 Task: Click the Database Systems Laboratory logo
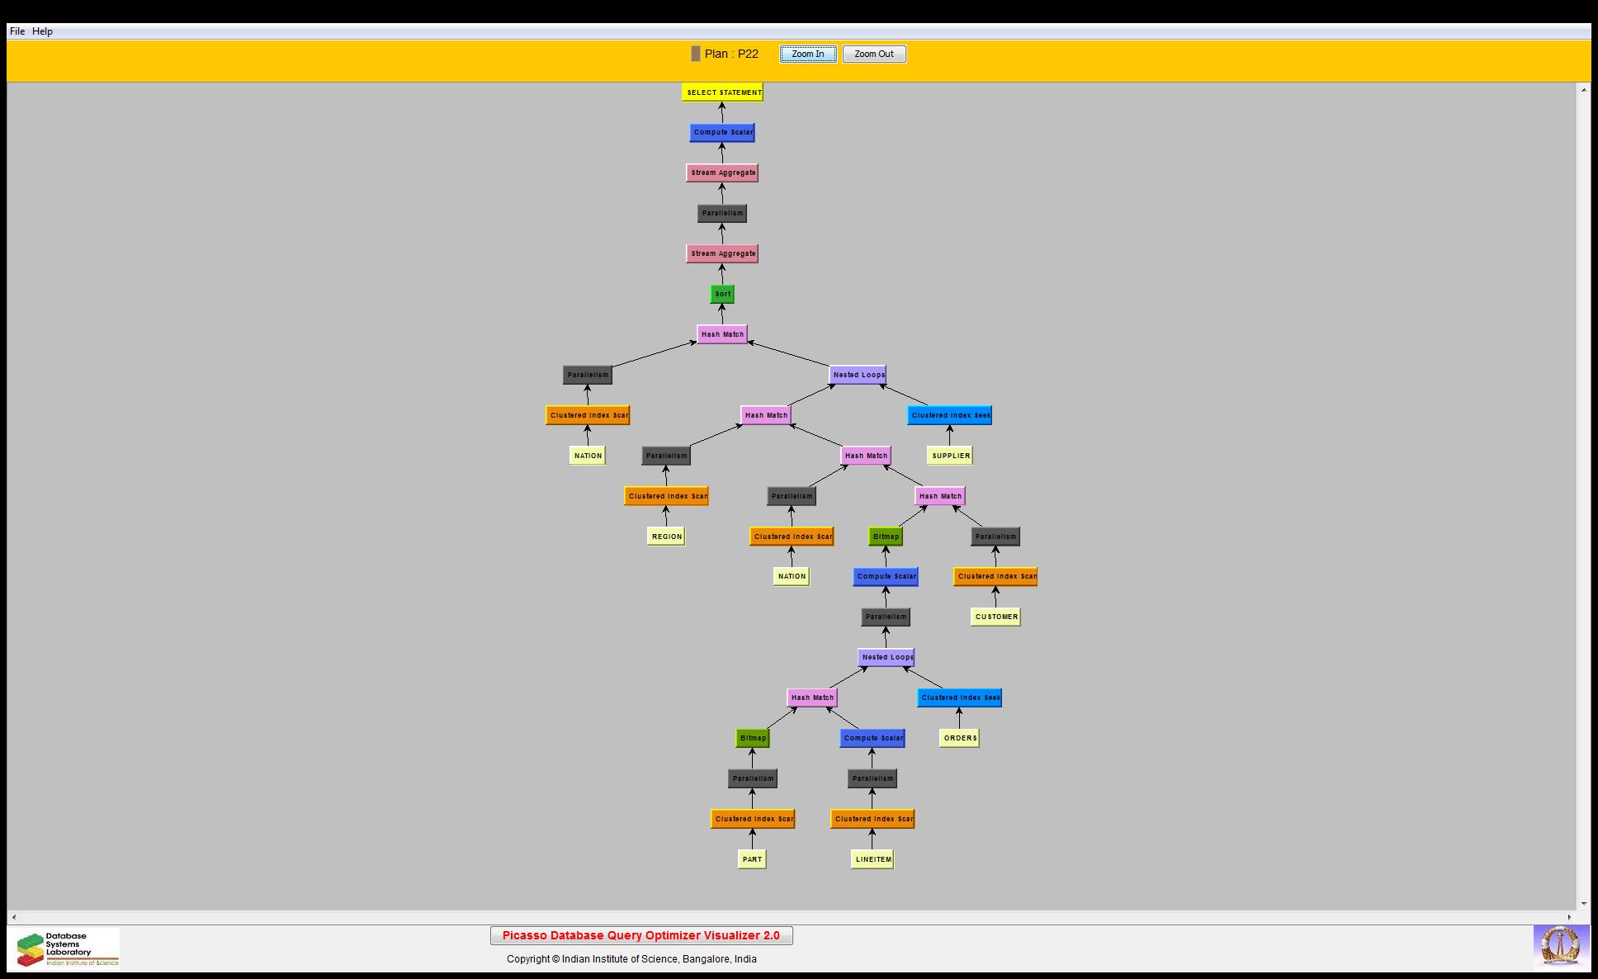tap(67, 948)
